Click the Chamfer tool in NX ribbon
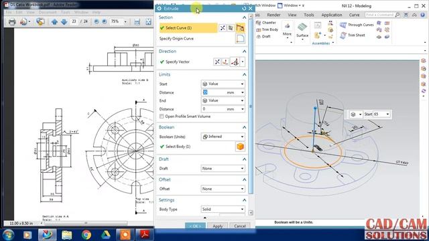The height and width of the screenshot is (241, 429). click(266, 23)
